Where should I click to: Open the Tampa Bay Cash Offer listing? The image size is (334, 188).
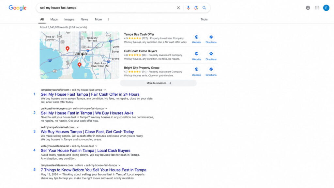[139, 34]
